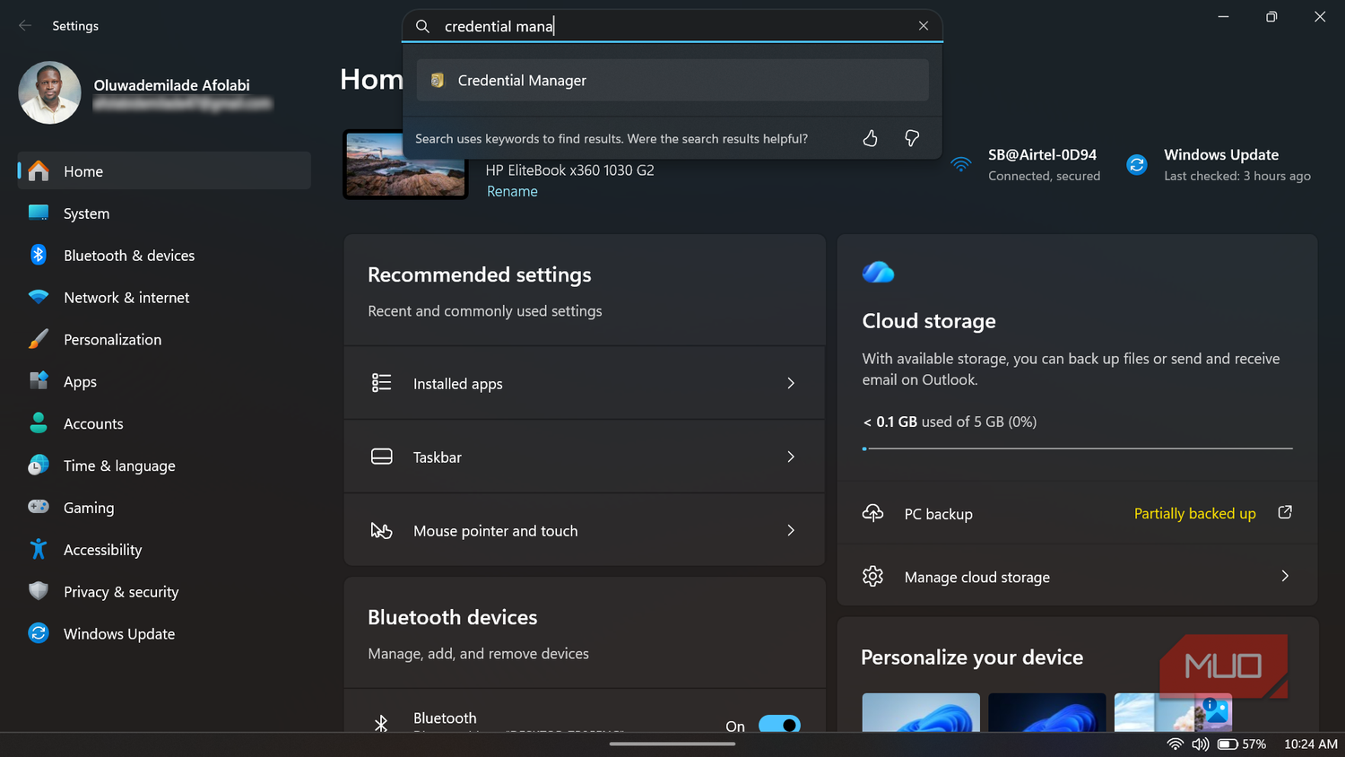Click the desktop wallpaper thumbnail of the PC
Viewport: 1345px width, 757px height.
pos(405,165)
